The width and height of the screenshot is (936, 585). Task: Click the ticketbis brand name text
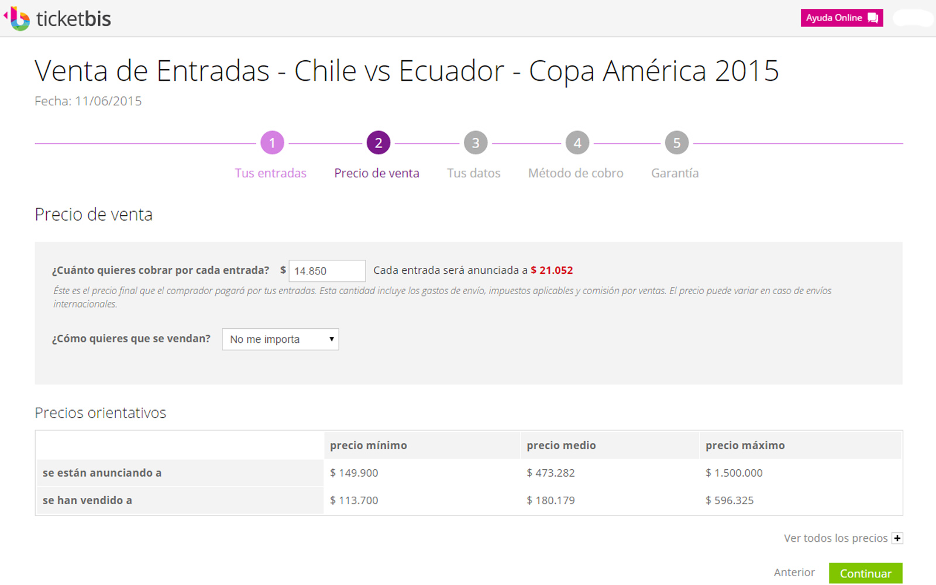pos(74,19)
